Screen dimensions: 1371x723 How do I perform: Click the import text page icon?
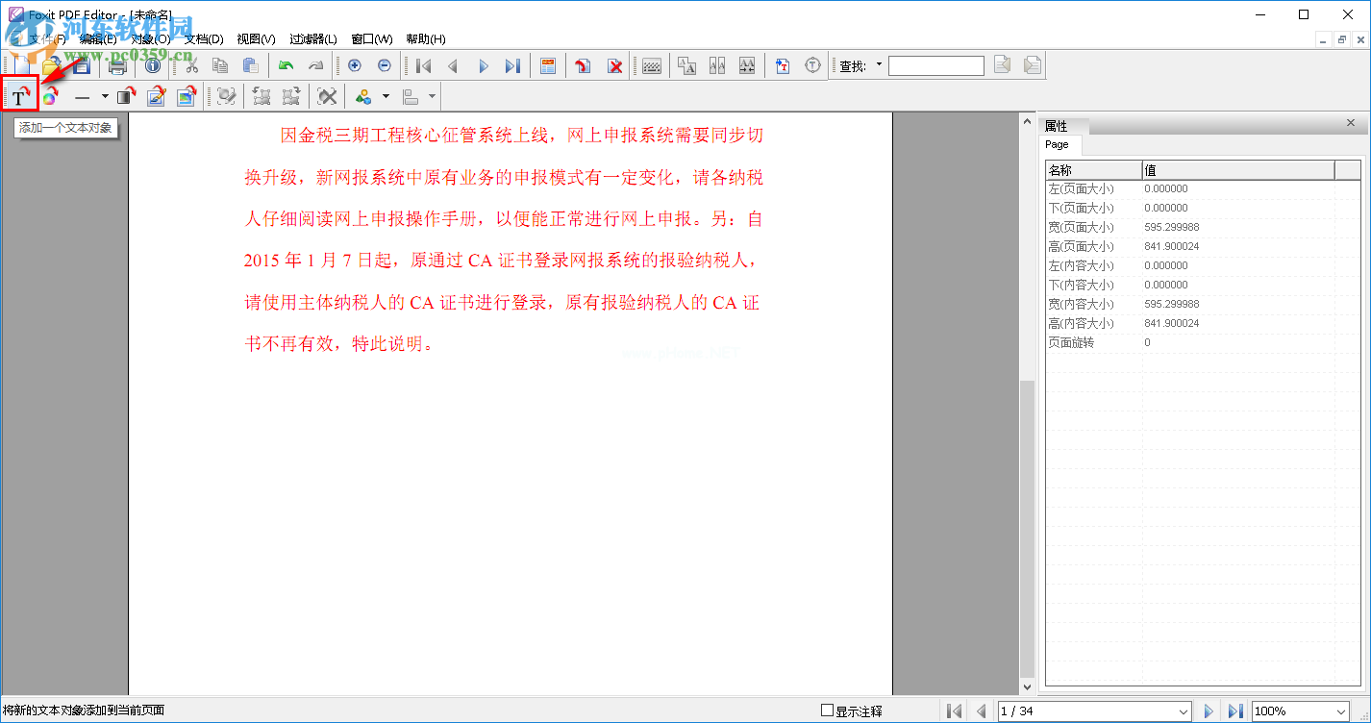(783, 65)
